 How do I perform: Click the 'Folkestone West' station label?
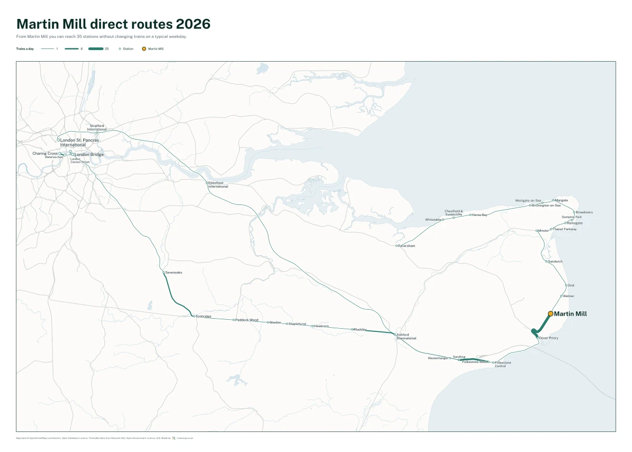click(x=475, y=362)
